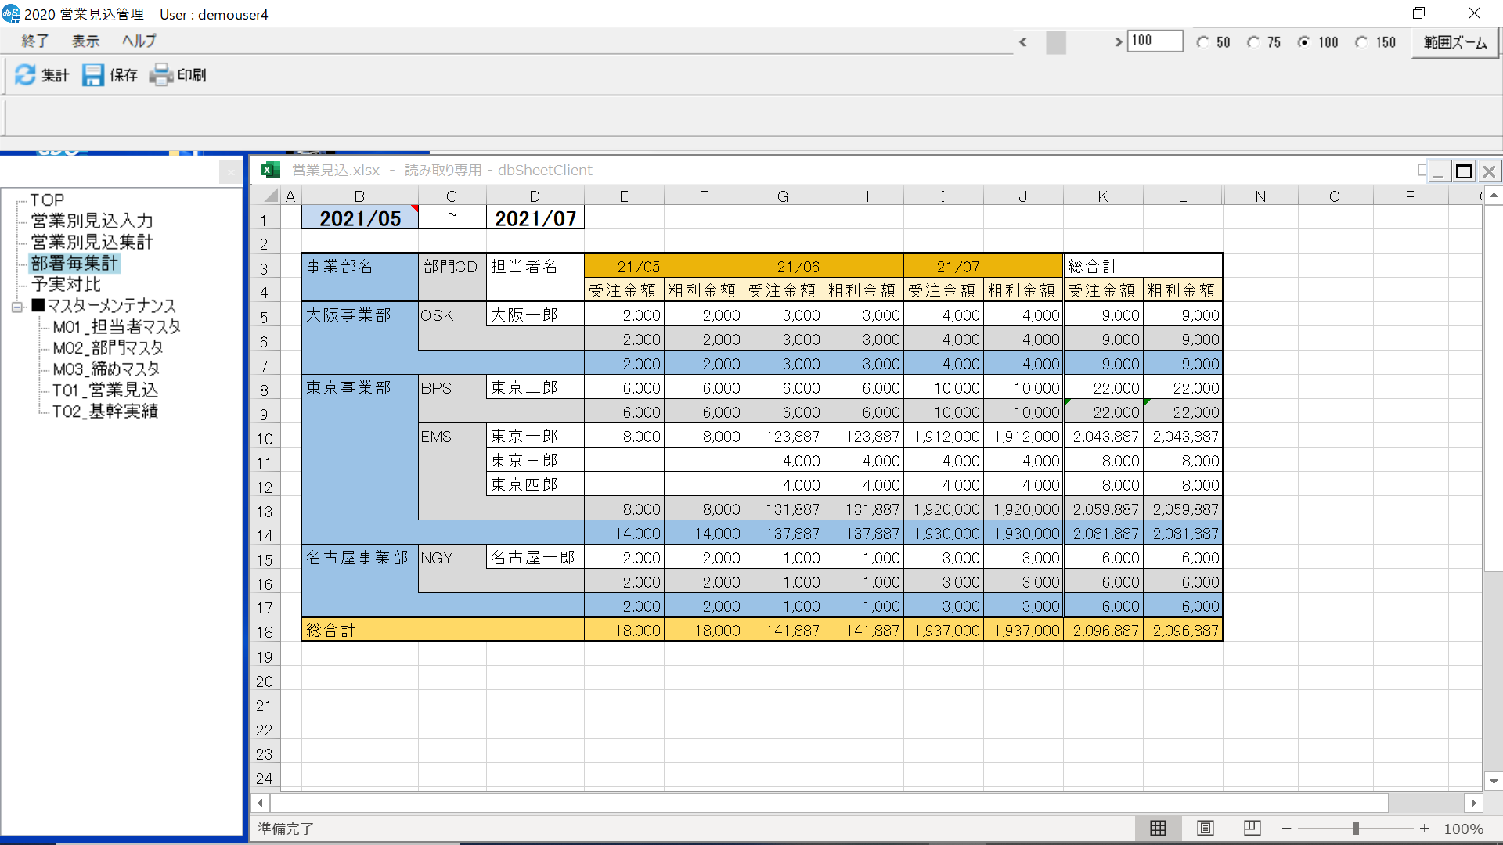Click vertical scrollbar up arrow

[x=1494, y=196]
